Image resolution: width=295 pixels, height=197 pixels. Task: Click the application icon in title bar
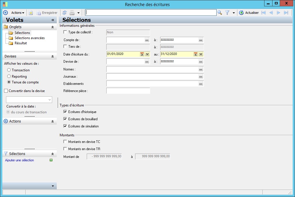pos(5,4)
